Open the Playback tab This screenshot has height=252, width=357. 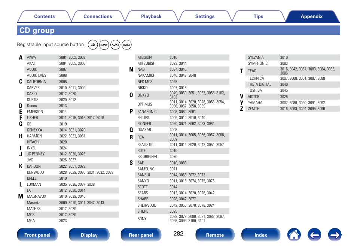click(x=151, y=16)
